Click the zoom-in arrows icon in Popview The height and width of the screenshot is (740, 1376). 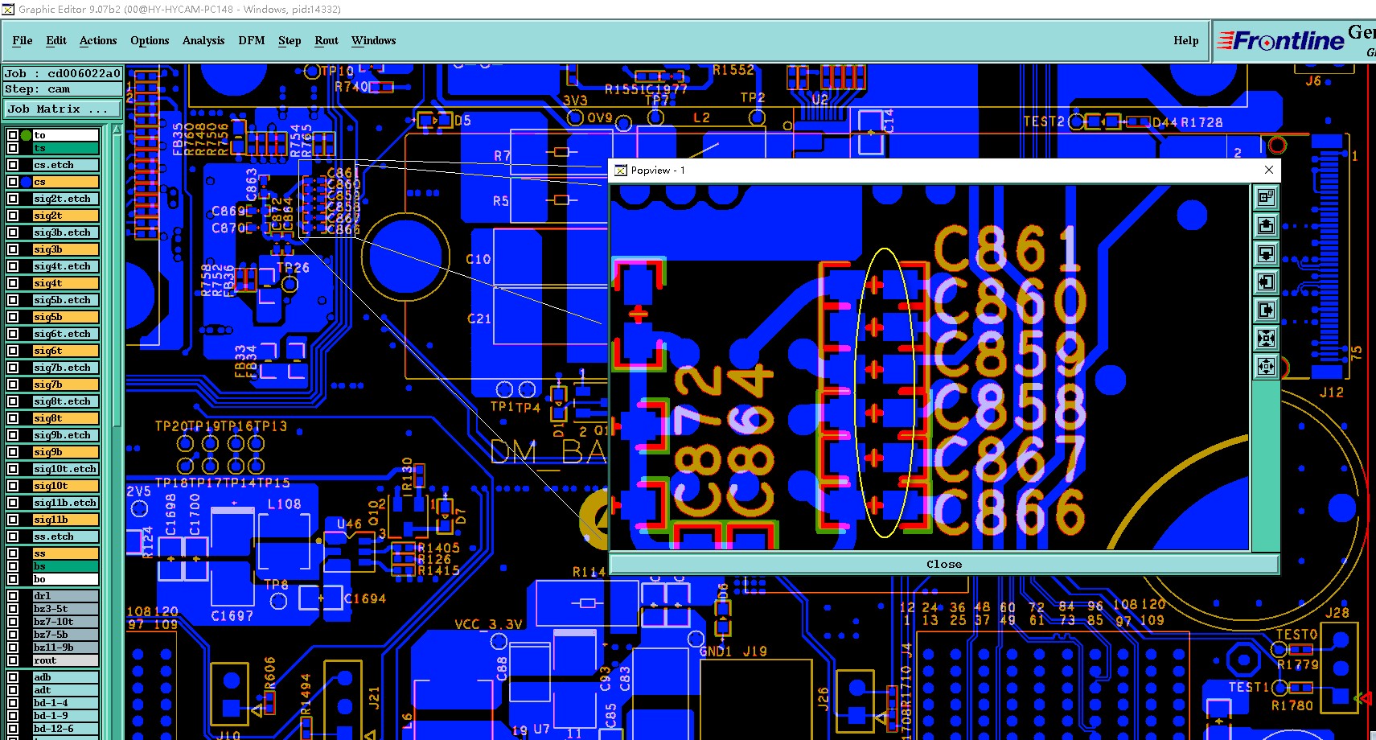[1266, 339]
